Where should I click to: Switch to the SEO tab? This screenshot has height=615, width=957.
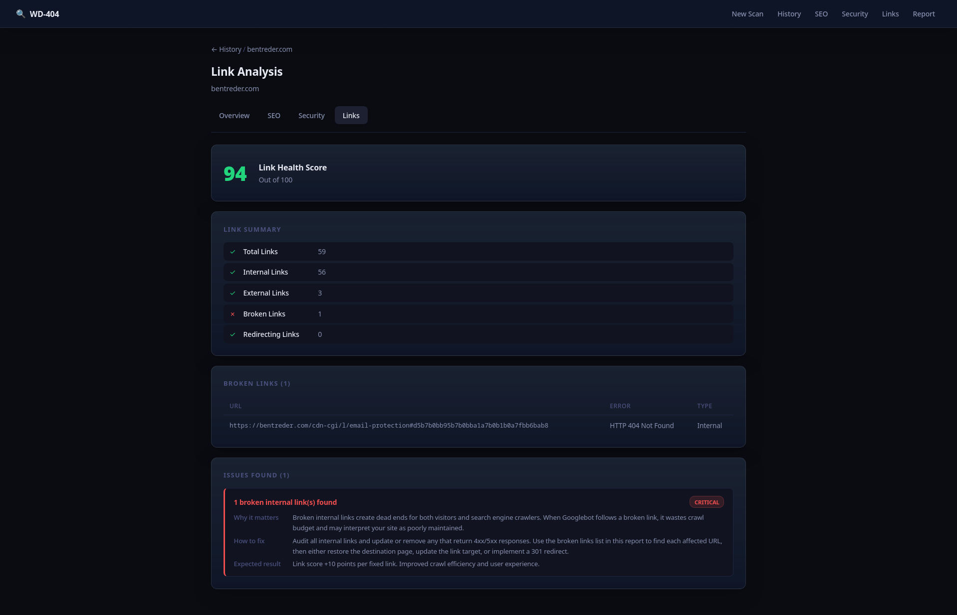[273, 116]
